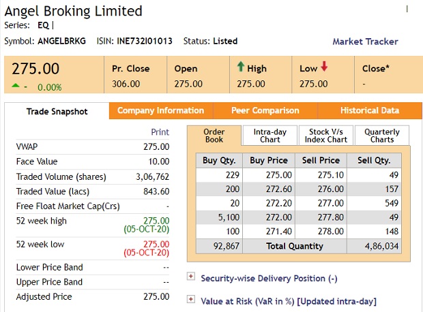Viewport: 423px width, 312px height.
Task: Switch to Quarterly Charts tab
Action: (382, 135)
